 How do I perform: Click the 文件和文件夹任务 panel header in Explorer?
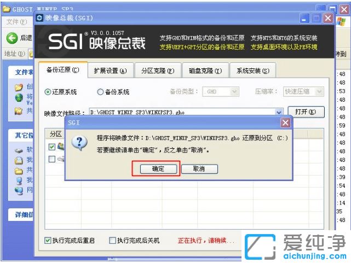(x=21, y=72)
